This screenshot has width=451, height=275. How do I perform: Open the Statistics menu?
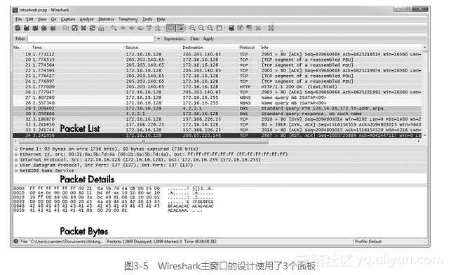(x=106, y=19)
